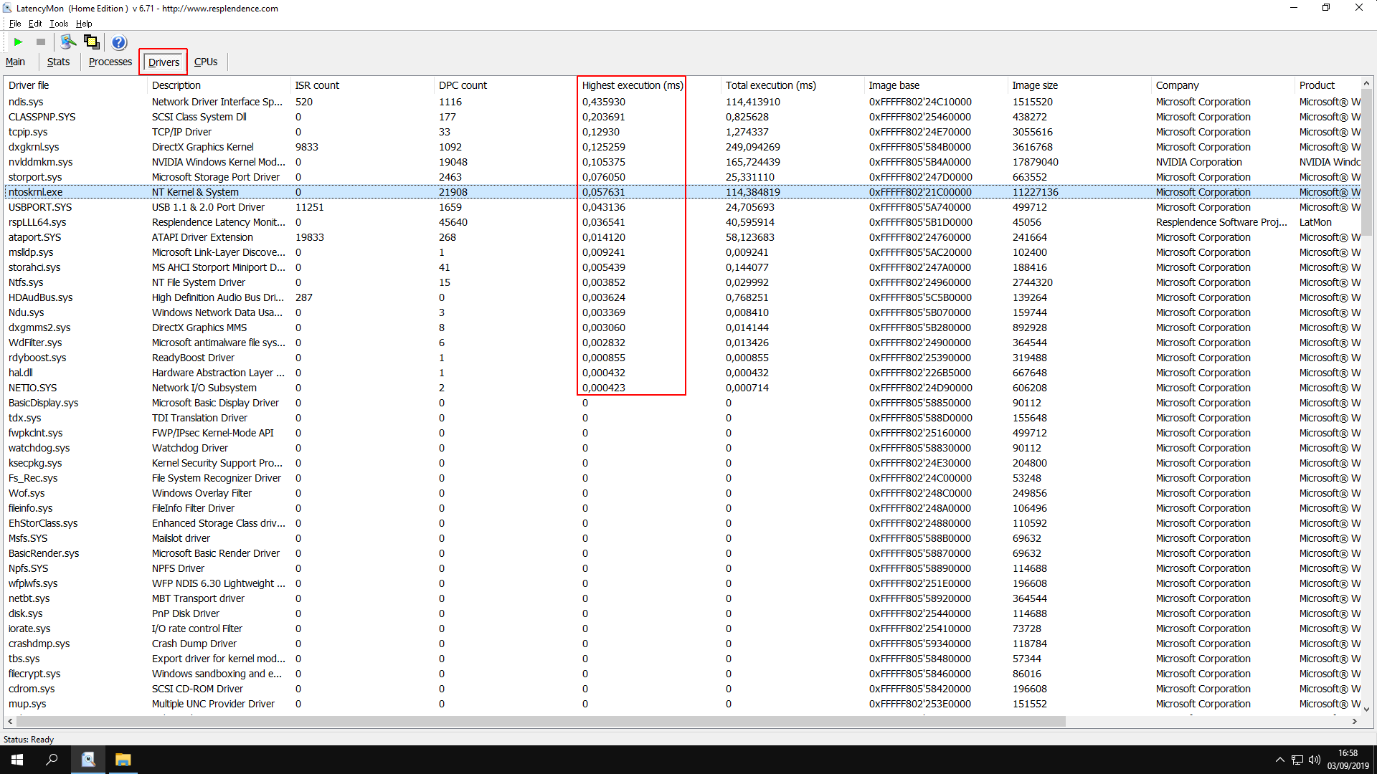Image resolution: width=1377 pixels, height=774 pixels.
Task: Show hidden tray icons chevron
Action: 1279,760
